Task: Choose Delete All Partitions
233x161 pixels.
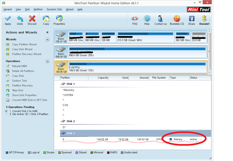Action: [23, 71]
